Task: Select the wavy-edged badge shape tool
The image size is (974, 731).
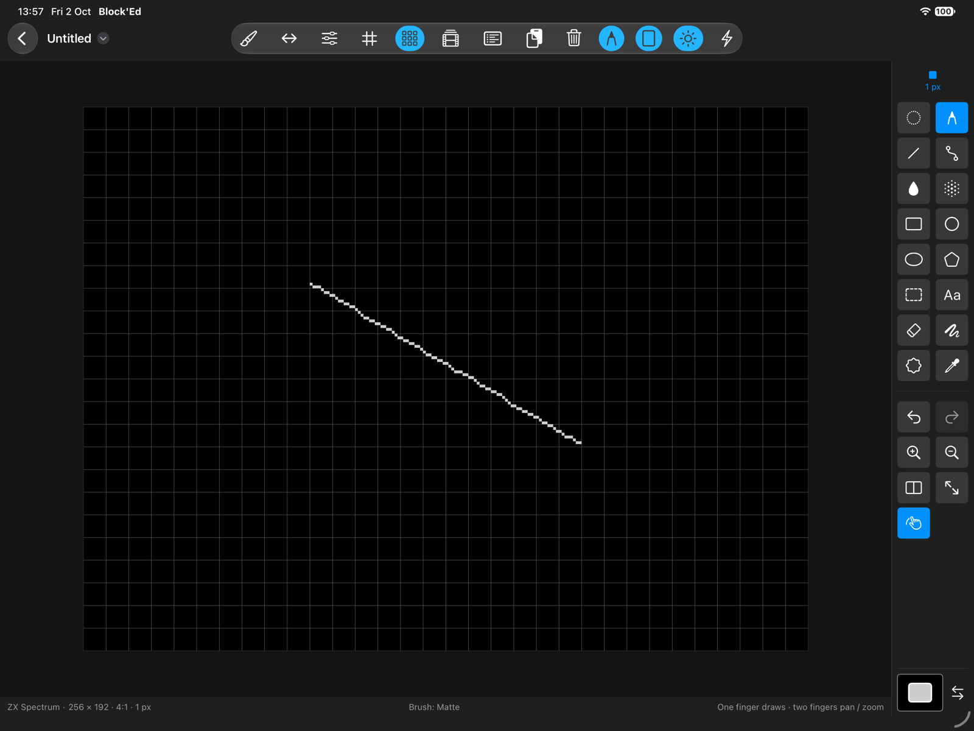Action: tap(914, 365)
